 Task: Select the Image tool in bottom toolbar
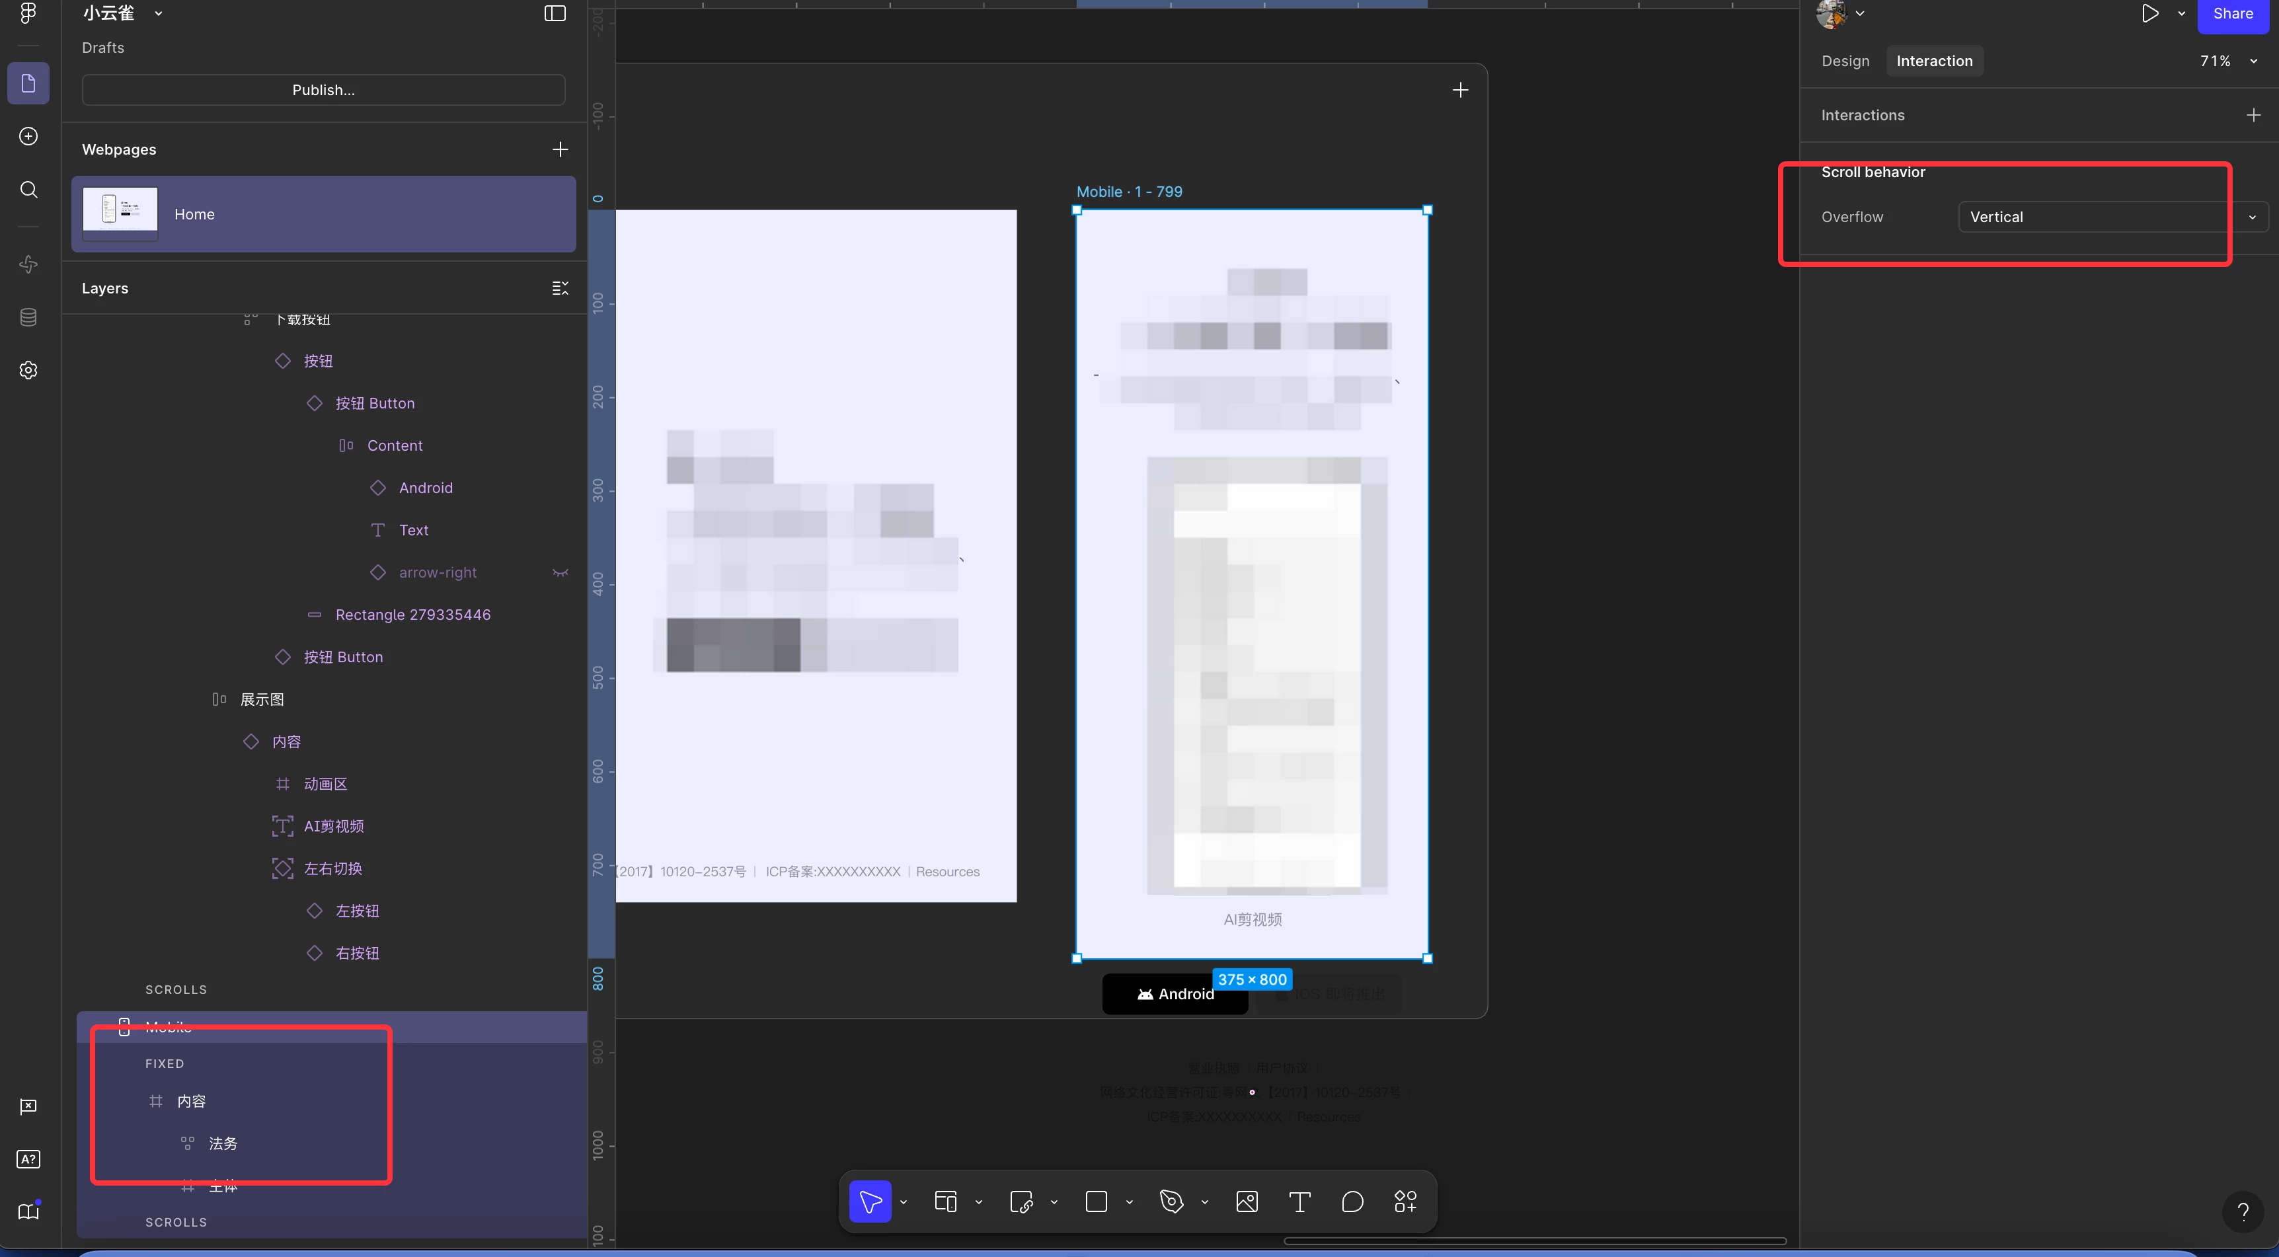coord(1247,1201)
